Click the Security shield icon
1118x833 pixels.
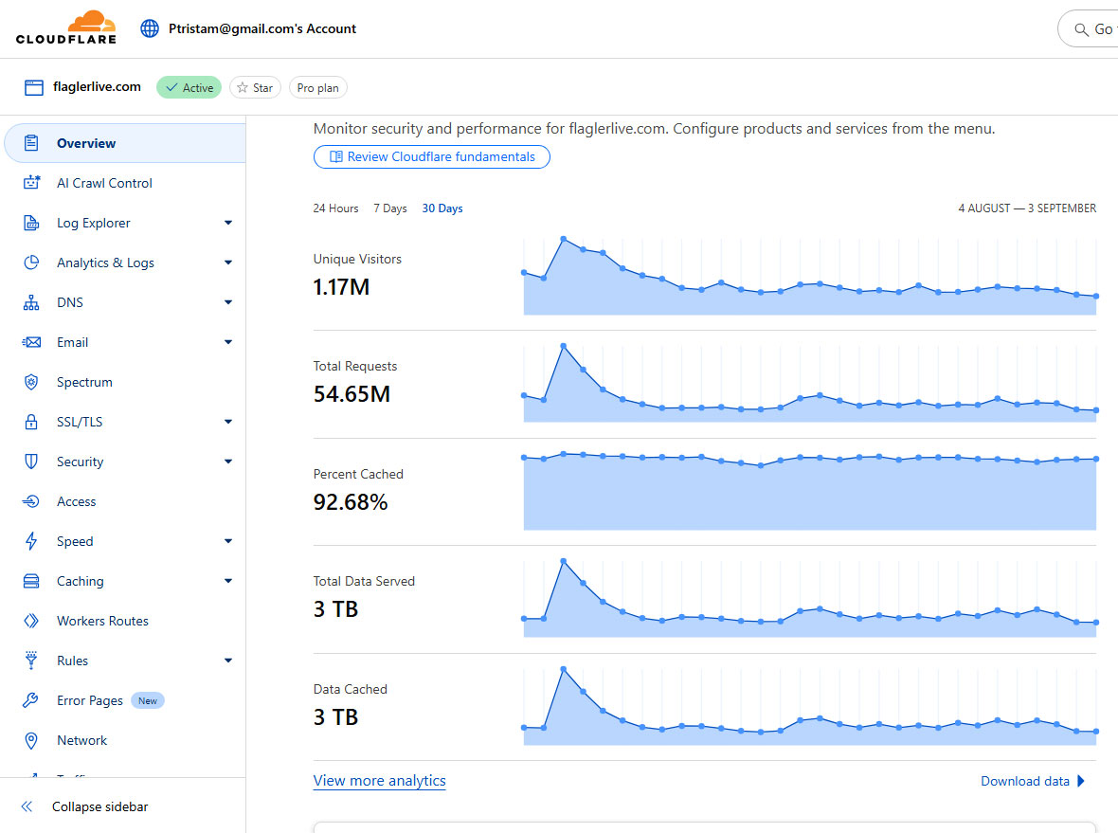pyautogui.click(x=31, y=462)
